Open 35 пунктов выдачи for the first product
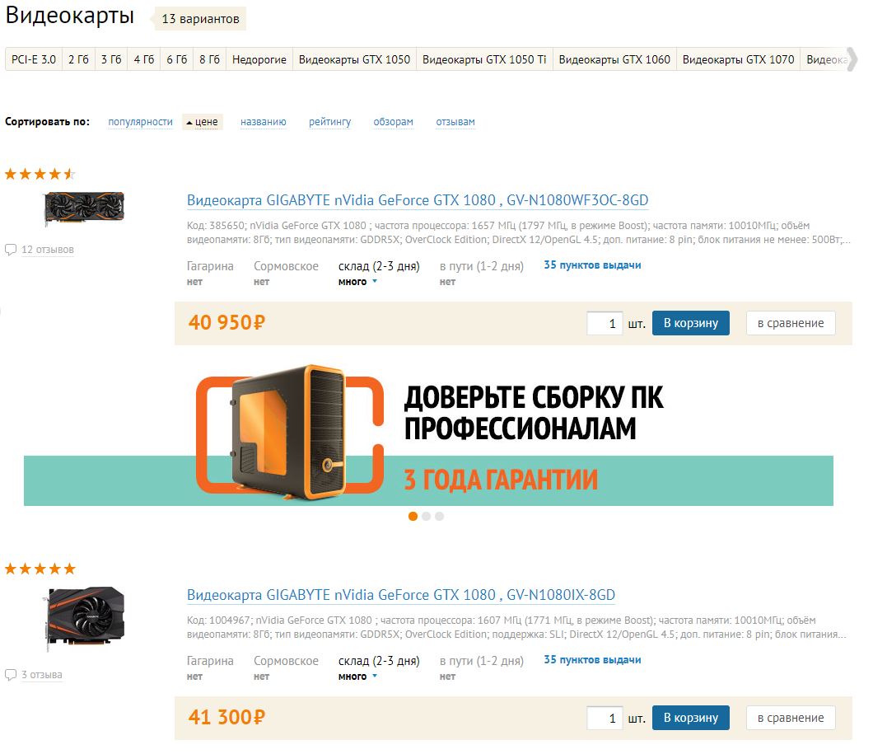 pos(592,265)
